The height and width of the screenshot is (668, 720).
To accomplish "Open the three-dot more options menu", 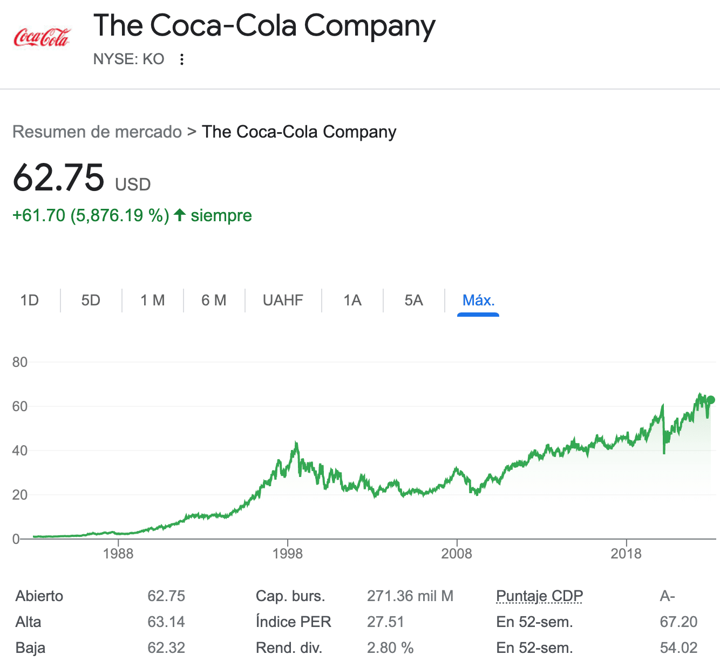I will [182, 59].
